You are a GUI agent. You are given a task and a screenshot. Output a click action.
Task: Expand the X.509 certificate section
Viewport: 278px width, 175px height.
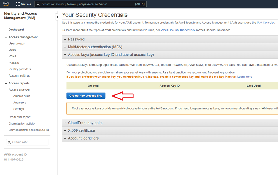point(81,130)
